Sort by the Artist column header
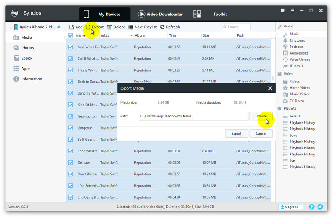The image size is (333, 217). pos(117,35)
